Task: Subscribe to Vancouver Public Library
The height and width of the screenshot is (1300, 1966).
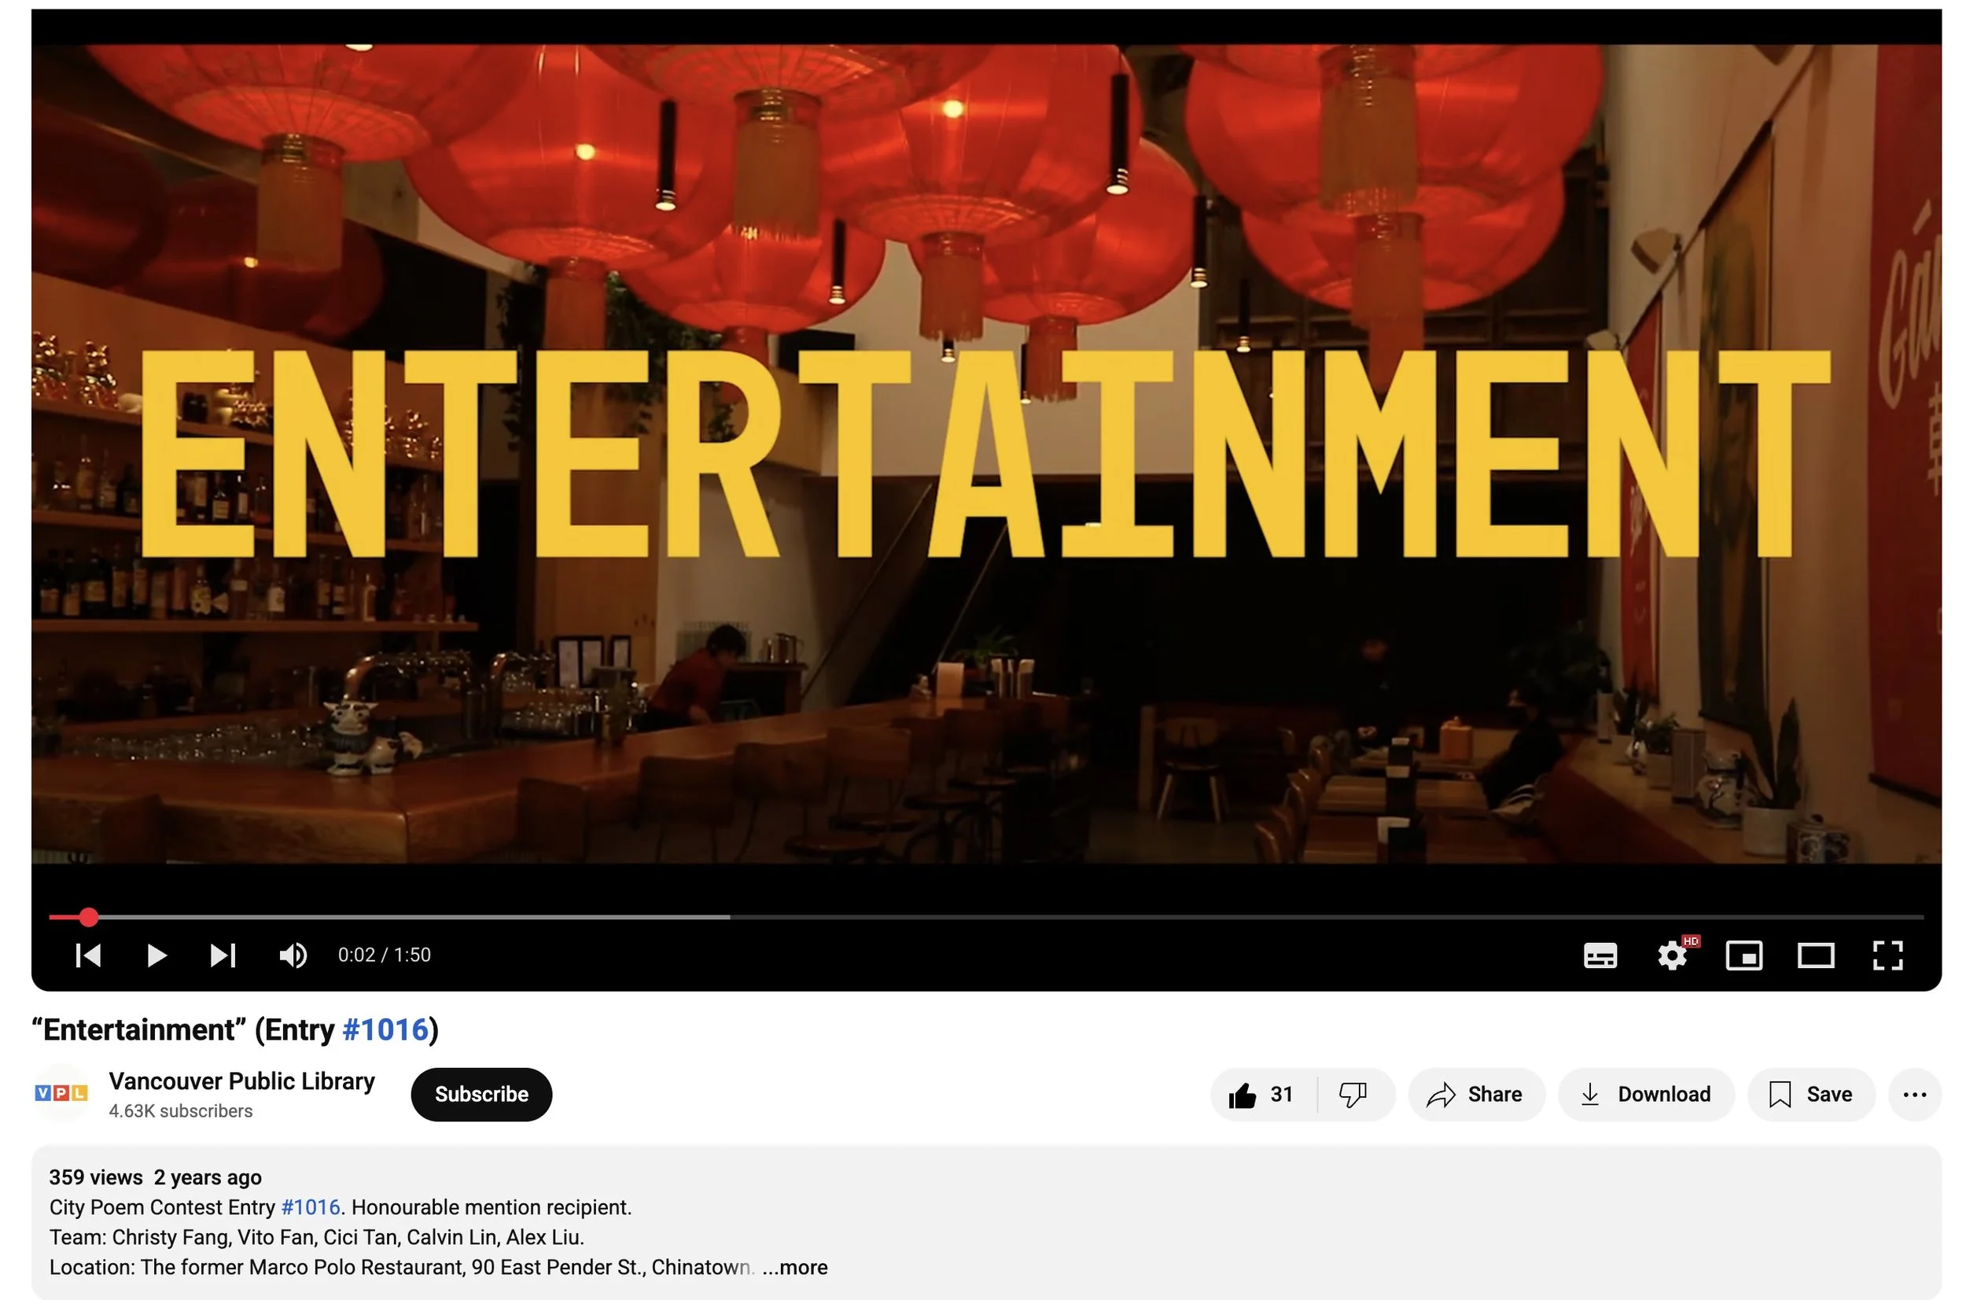Action: 480,1095
